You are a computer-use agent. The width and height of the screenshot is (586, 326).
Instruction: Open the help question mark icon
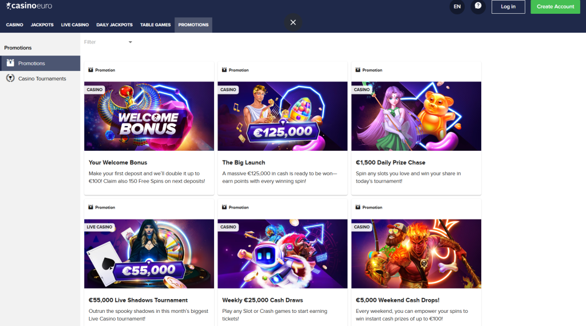coord(478,6)
